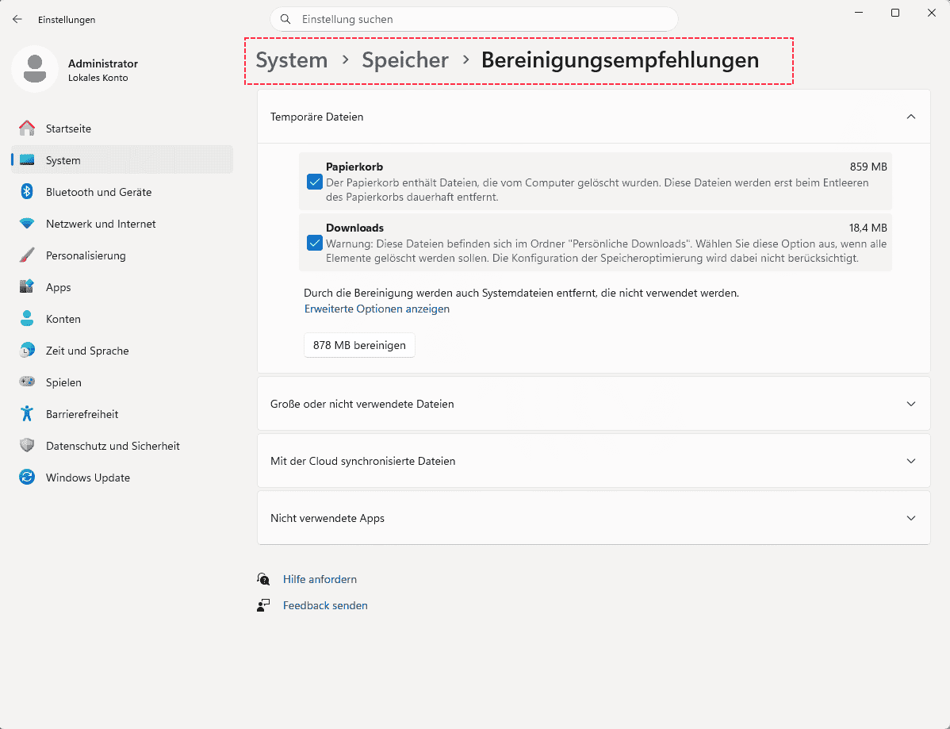
Task: Open Erweiterte Optionen anzeigen link
Action: (x=377, y=309)
